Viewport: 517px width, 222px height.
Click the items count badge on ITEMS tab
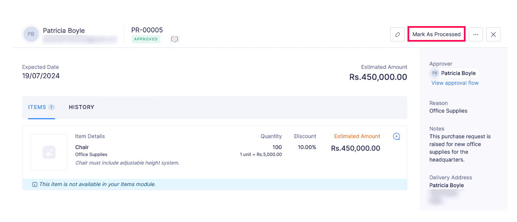pos(51,107)
